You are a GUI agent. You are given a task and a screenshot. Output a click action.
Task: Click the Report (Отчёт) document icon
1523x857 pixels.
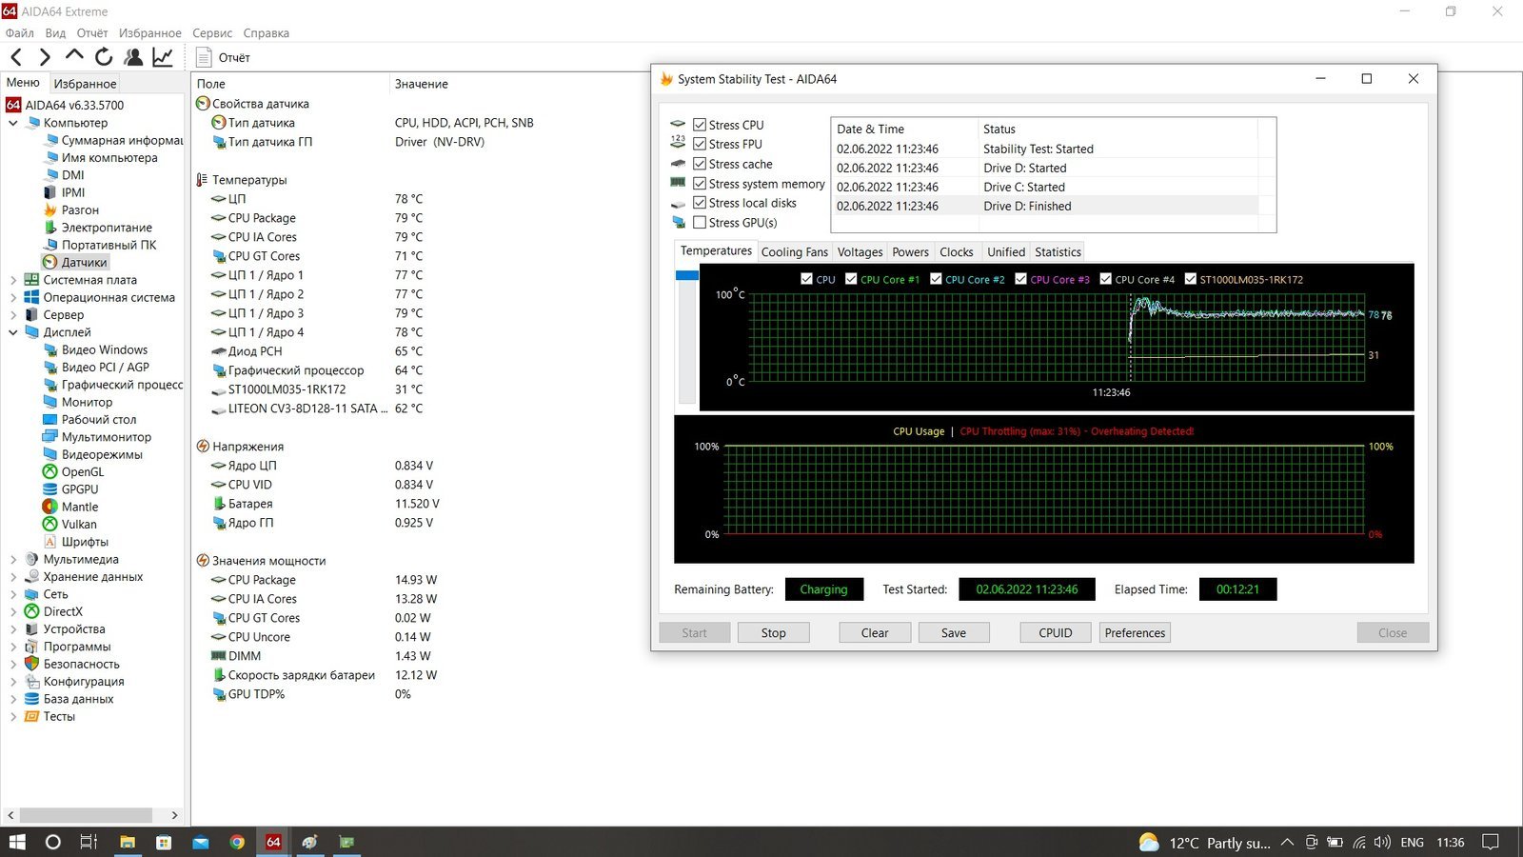(204, 58)
